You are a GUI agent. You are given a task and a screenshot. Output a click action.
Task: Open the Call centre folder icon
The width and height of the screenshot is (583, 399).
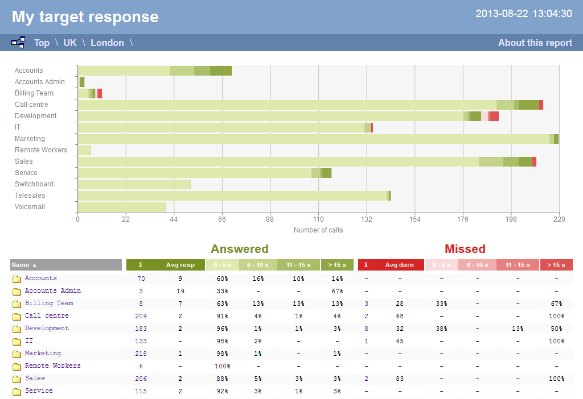(x=17, y=315)
